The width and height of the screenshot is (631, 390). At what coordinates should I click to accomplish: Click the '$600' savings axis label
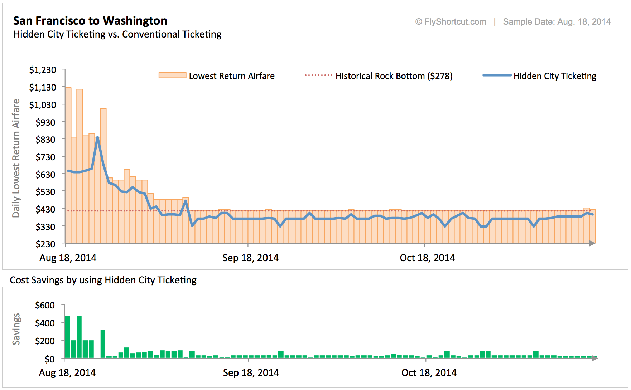click(x=45, y=306)
